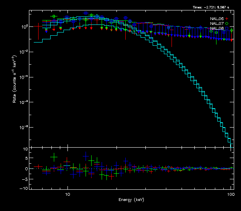Click the 10⁻⁴ tick label on rate axis
The image size is (241, 211).
(24, 77)
